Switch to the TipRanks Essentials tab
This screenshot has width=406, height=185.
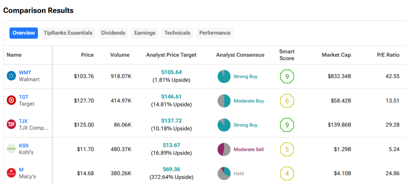pos(68,33)
